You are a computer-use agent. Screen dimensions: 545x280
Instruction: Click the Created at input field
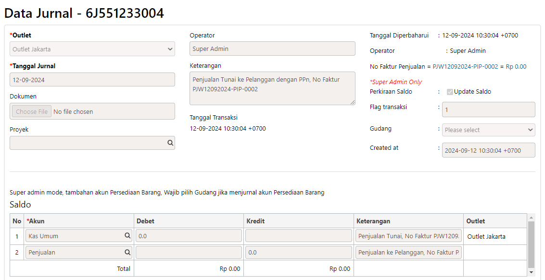(488, 150)
